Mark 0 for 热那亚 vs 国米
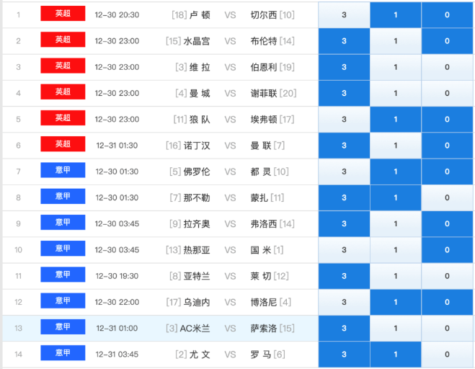 pos(447,250)
